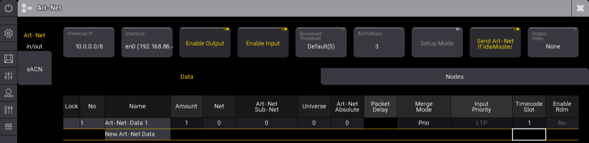The image size is (589, 143).
Task: Click the Enable Rdm cell showing No
Action: pyautogui.click(x=562, y=123)
